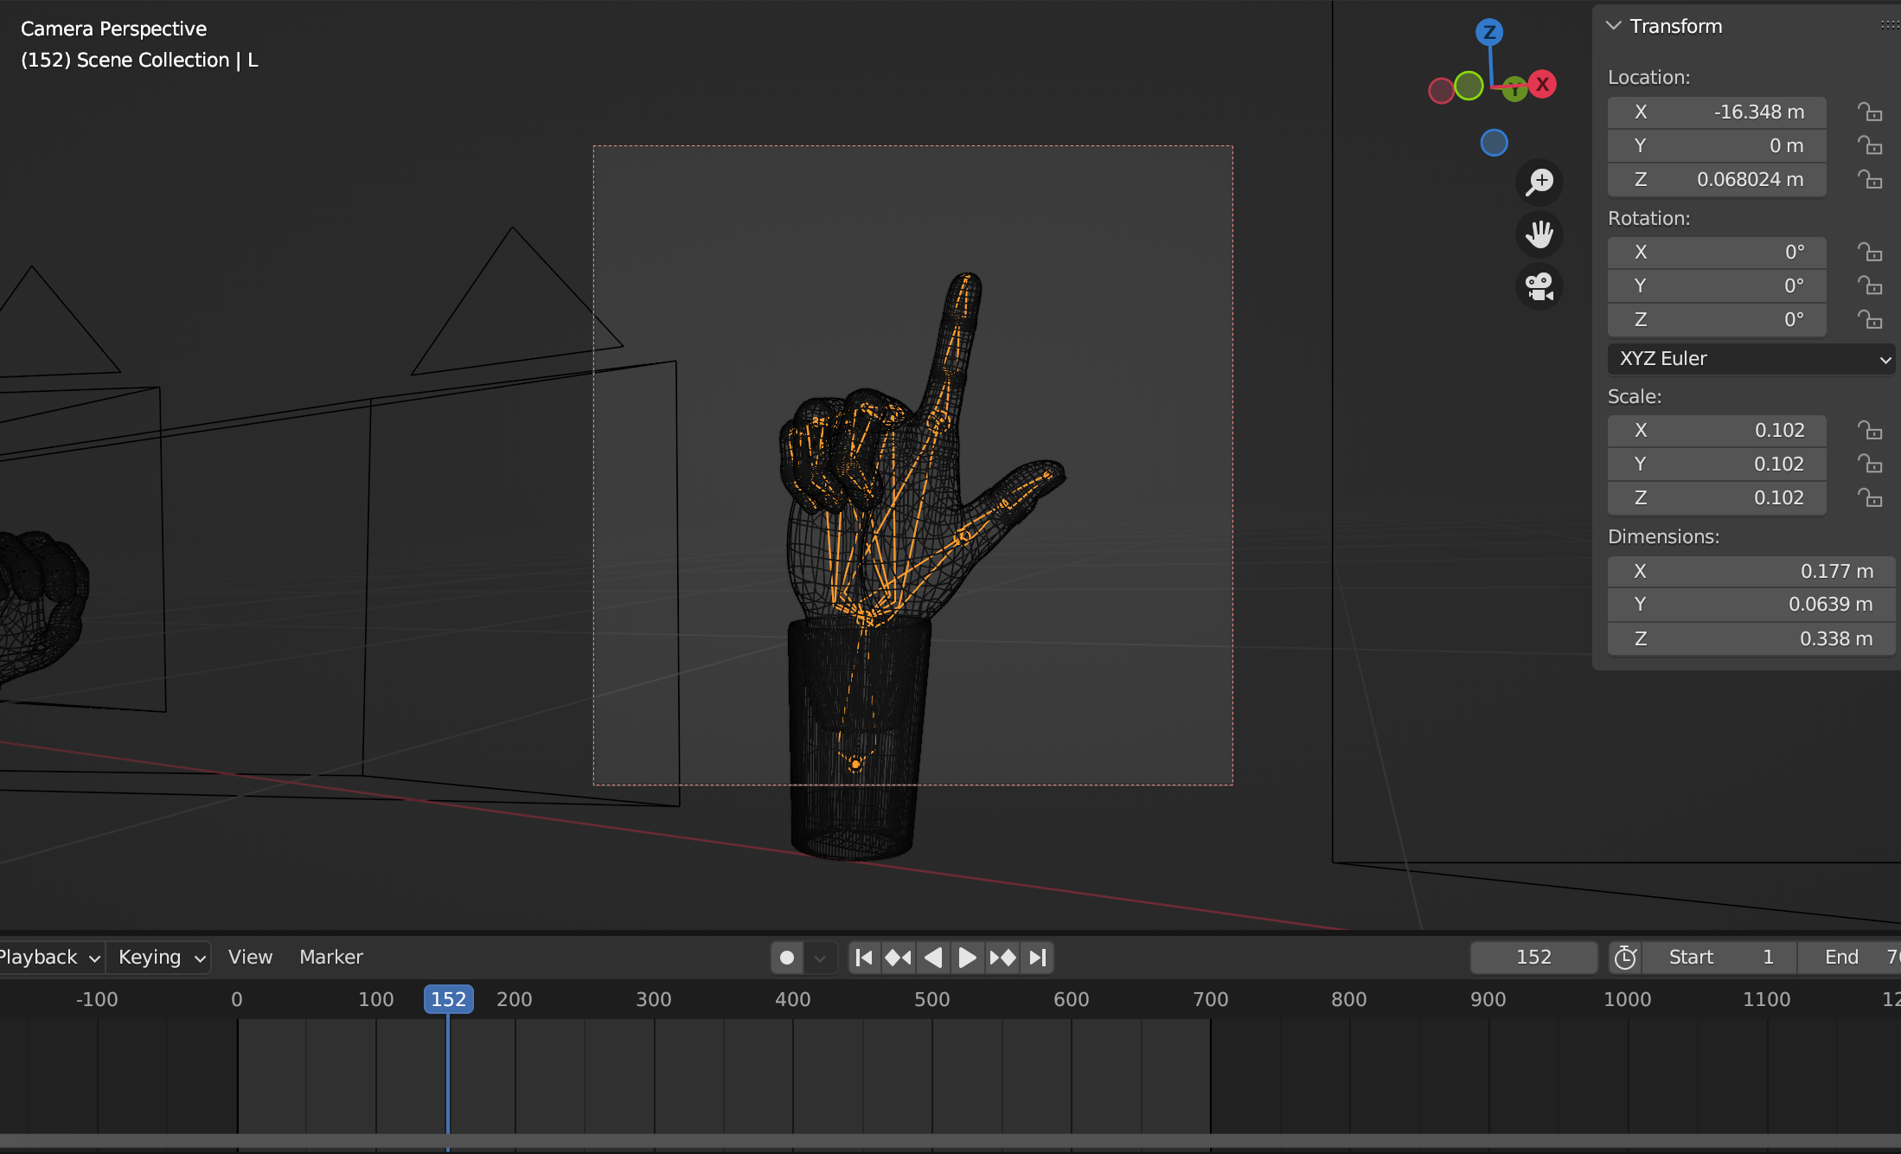The height and width of the screenshot is (1154, 1901).
Task: Toggle camera view with camera icon
Action: pyautogui.click(x=1539, y=286)
